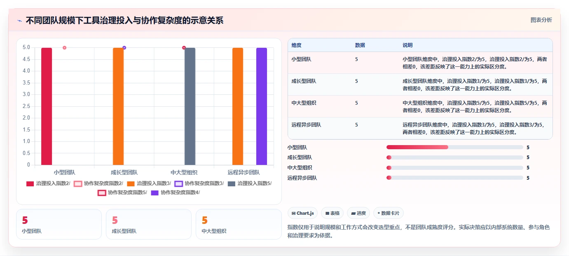Toggle the 协作复杂度指数2/ legend series
This screenshot has width=569, height=256.
pos(98,183)
